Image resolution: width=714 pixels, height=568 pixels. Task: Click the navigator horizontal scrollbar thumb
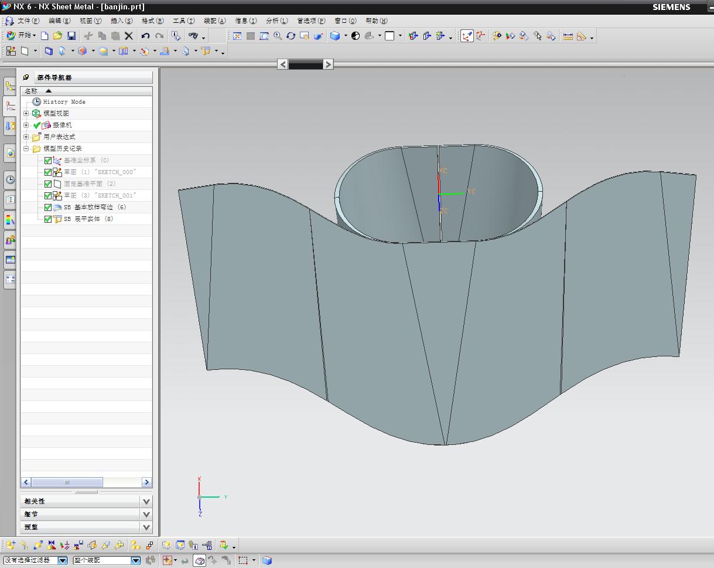tap(67, 482)
